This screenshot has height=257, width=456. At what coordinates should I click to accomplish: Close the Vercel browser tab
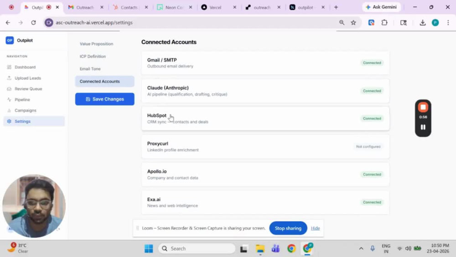(235, 7)
